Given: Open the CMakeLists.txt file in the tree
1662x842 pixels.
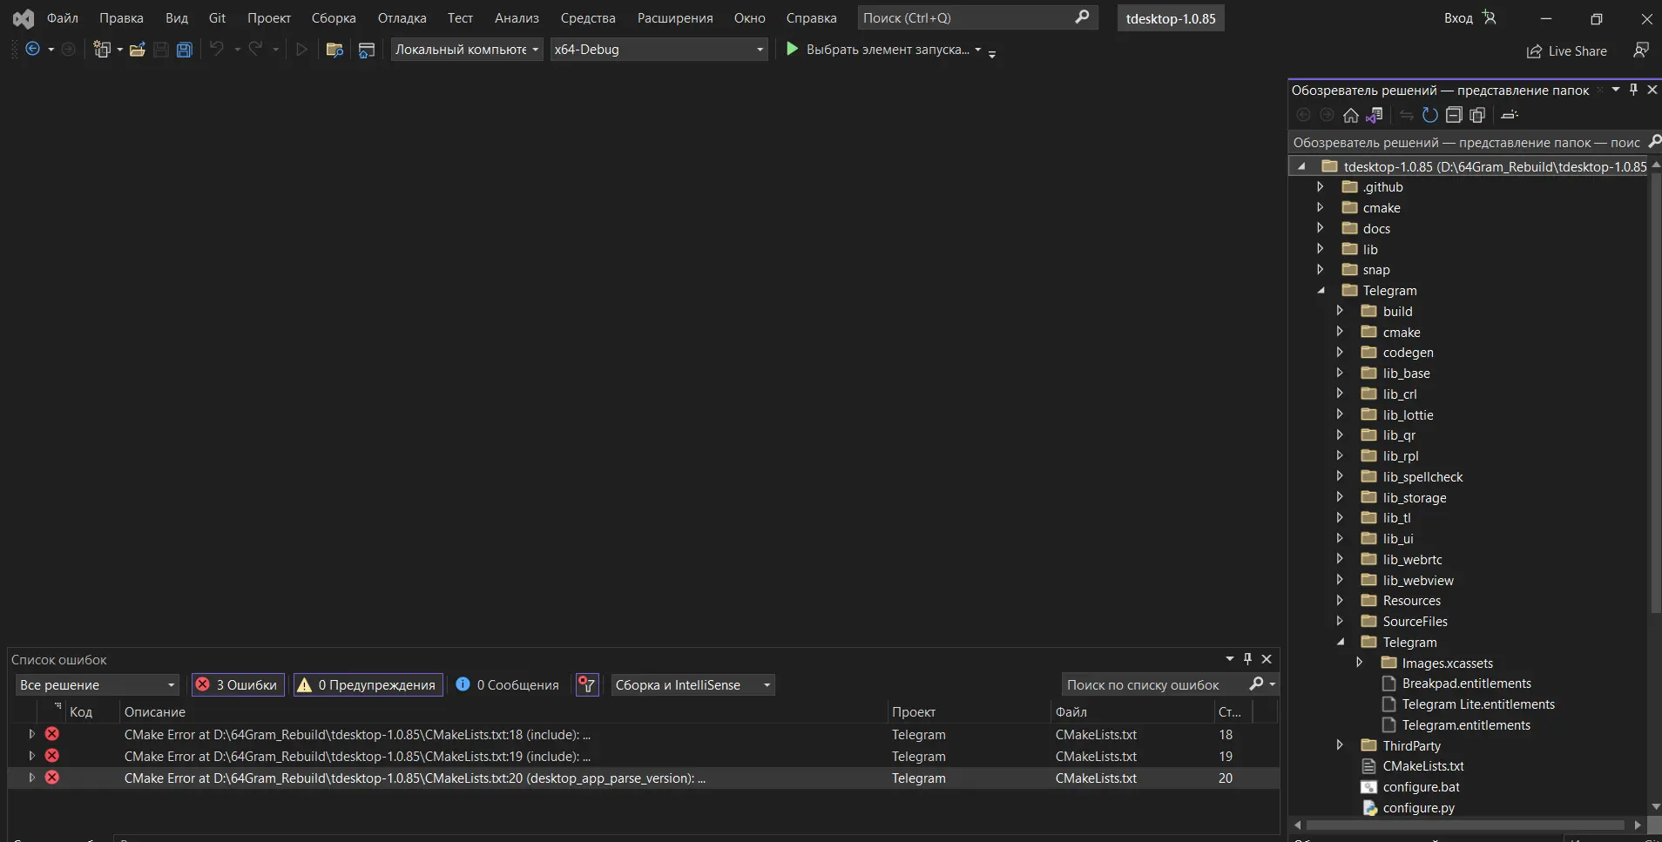Looking at the screenshot, I should [x=1423, y=766].
